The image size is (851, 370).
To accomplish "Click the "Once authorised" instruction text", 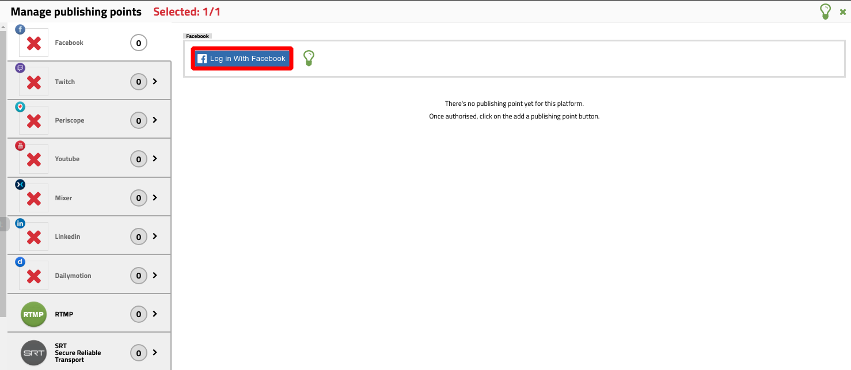I will point(514,116).
